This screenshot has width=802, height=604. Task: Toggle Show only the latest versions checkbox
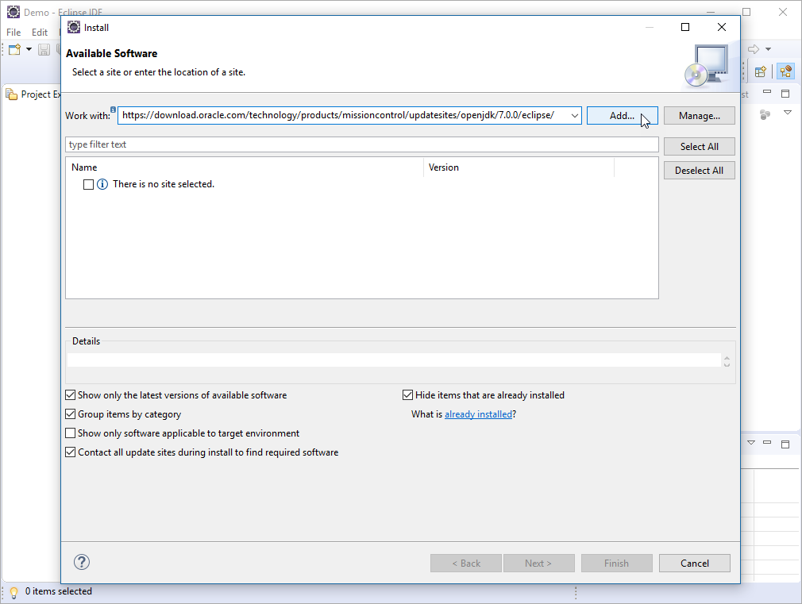[71, 395]
